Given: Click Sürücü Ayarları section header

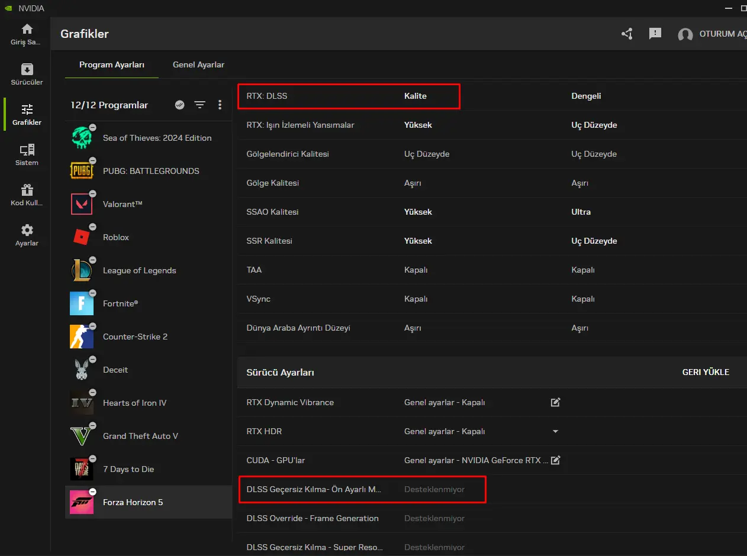Looking at the screenshot, I should (280, 372).
